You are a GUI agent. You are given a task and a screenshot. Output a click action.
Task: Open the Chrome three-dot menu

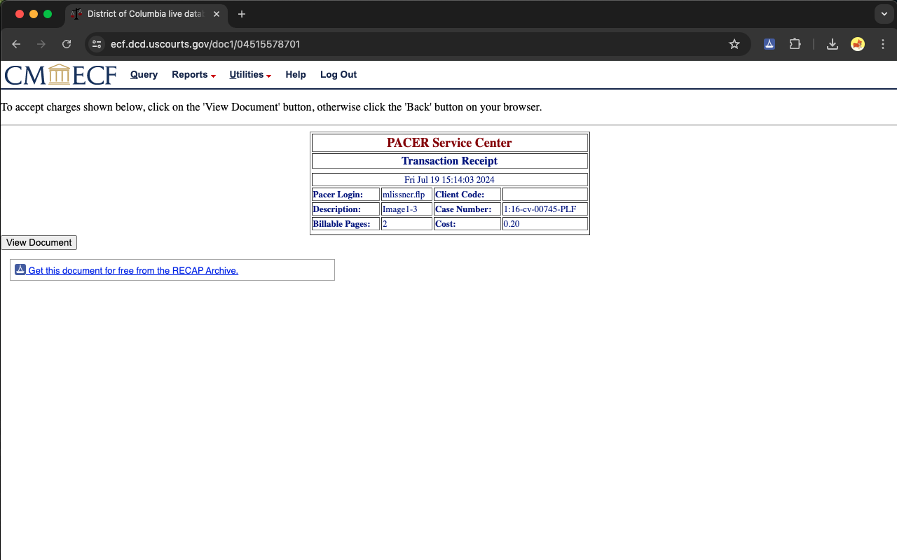(x=883, y=44)
